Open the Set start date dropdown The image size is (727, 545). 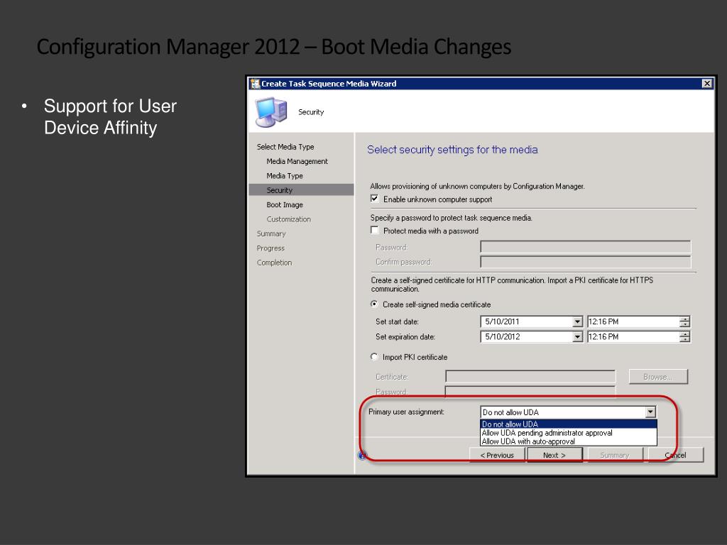577,321
